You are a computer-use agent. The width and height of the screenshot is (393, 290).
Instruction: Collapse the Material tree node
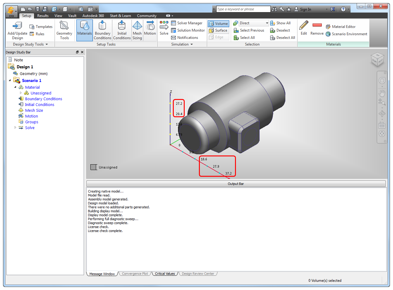pyautogui.click(x=15, y=87)
